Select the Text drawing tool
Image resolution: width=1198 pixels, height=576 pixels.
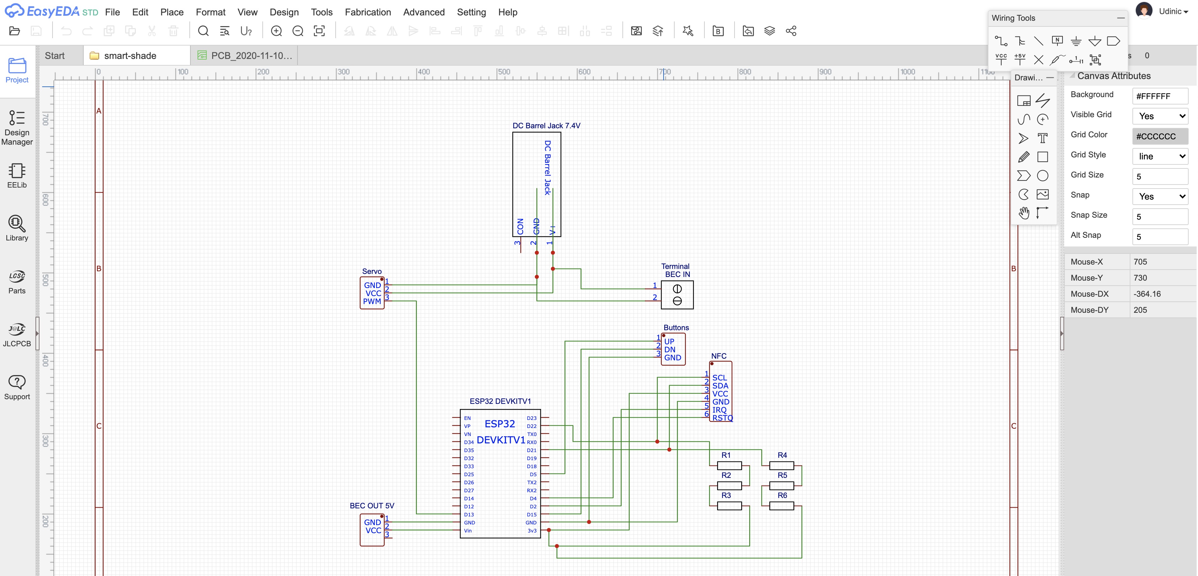1043,138
